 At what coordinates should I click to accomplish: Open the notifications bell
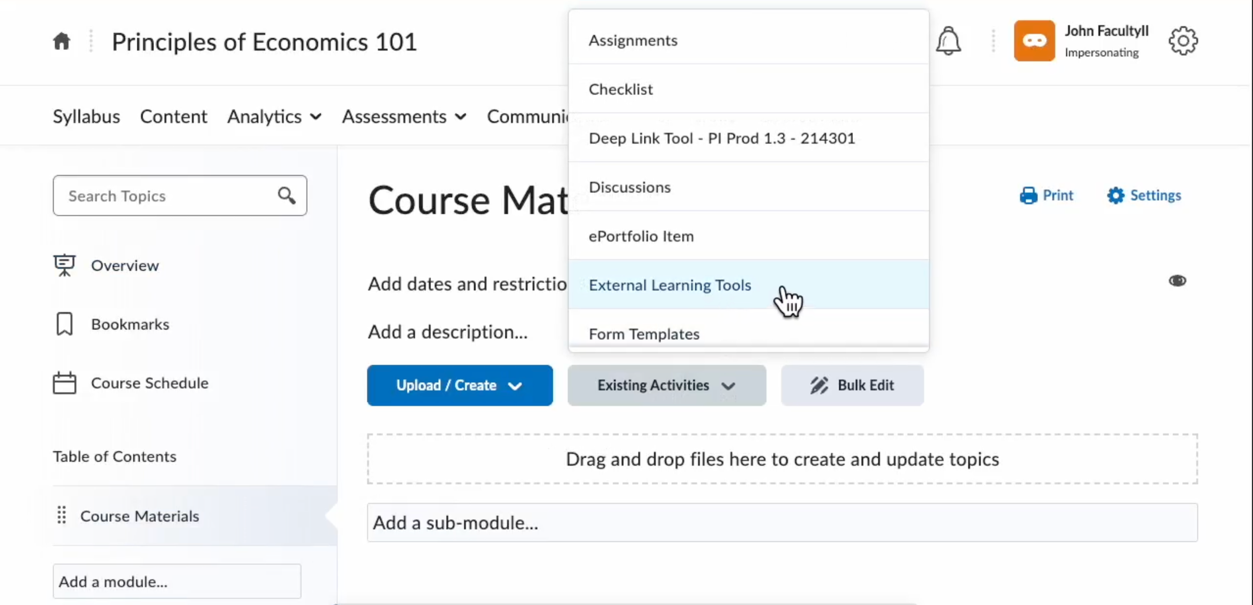pyautogui.click(x=948, y=41)
